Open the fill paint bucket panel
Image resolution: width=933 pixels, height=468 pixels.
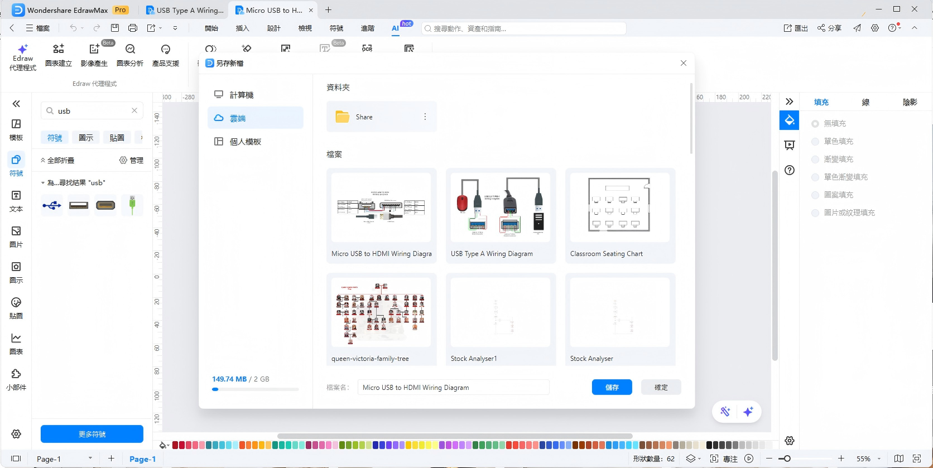790,120
